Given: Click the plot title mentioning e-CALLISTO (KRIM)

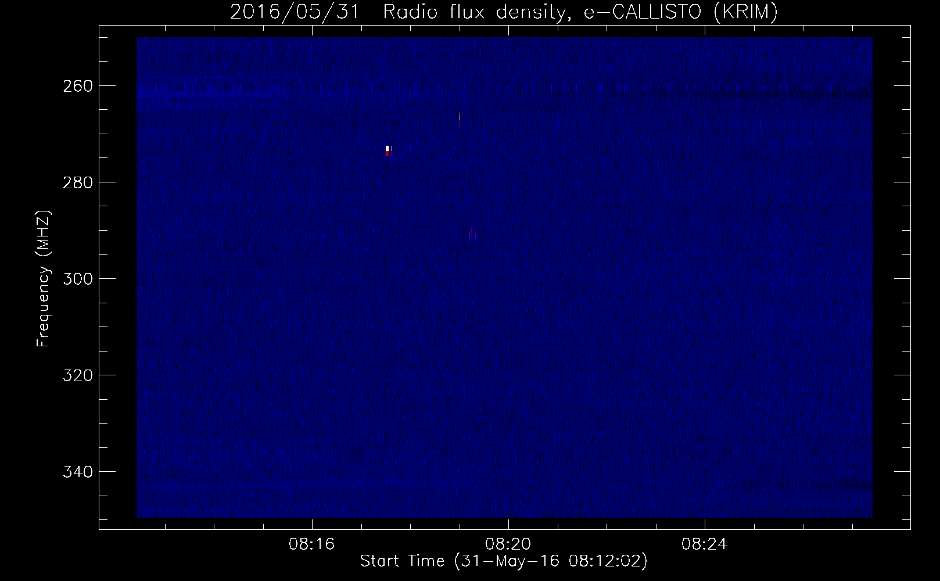Looking at the screenshot, I should (504, 12).
